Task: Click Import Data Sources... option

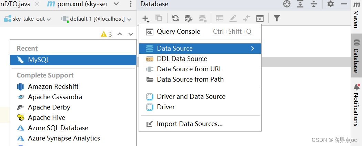Action: [x=190, y=124]
